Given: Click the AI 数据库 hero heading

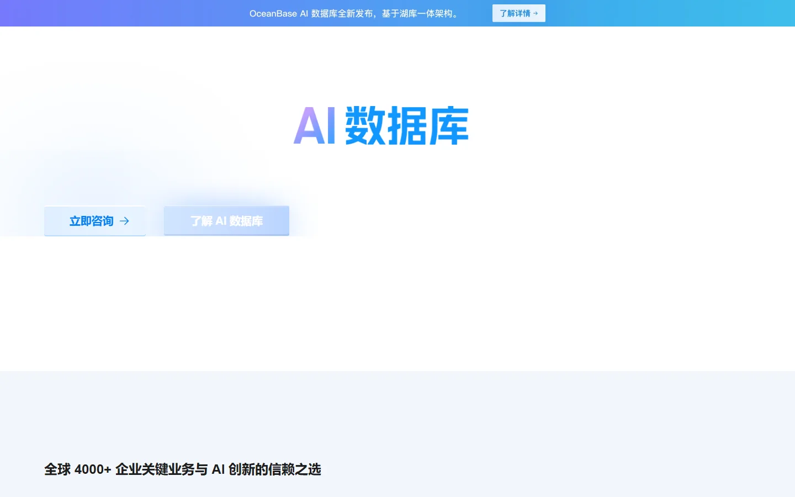Looking at the screenshot, I should point(381,126).
